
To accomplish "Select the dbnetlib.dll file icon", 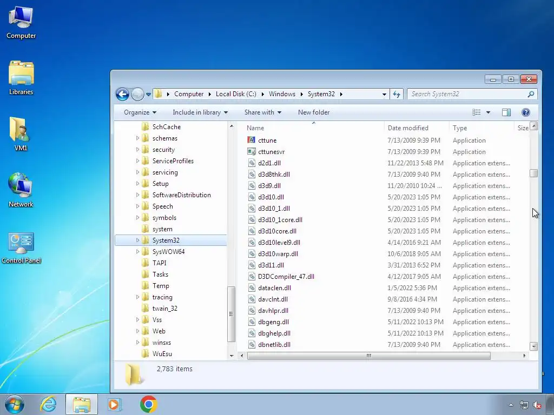I will coord(251,344).
